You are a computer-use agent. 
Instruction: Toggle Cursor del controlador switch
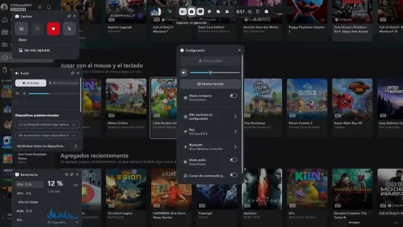[234, 175]
